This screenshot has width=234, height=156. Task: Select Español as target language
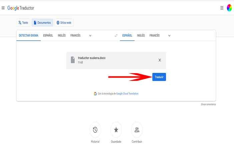coord(127,36)
